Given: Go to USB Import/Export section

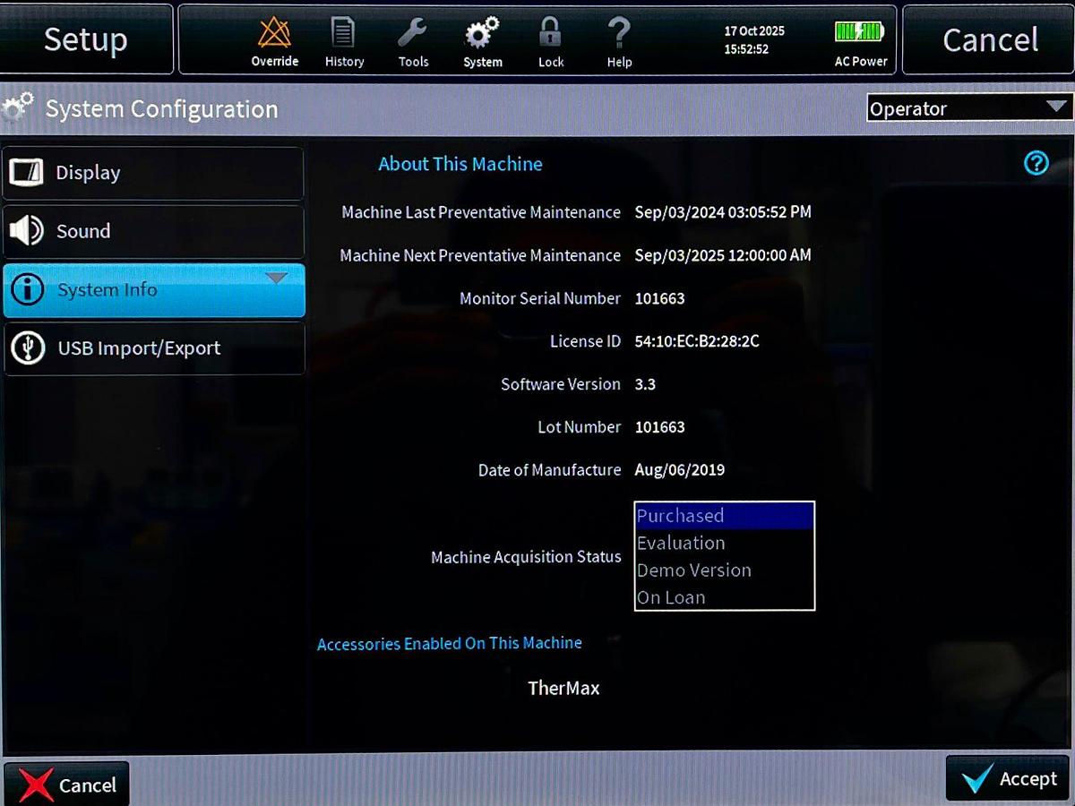Looking at the screenshot, I should point(153,348).
